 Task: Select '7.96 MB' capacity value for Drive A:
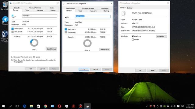tap(103, 37)
